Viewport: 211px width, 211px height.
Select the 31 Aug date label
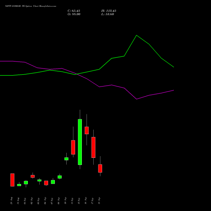tap(18, 201)
